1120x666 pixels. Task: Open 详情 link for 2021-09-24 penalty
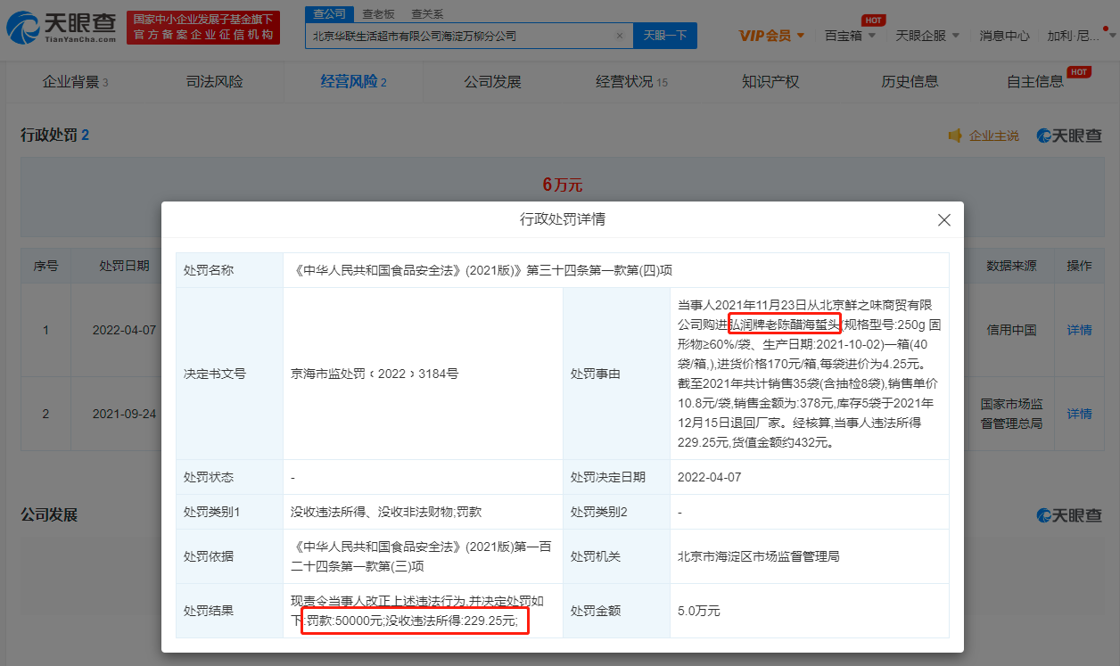coord(1079,414)
